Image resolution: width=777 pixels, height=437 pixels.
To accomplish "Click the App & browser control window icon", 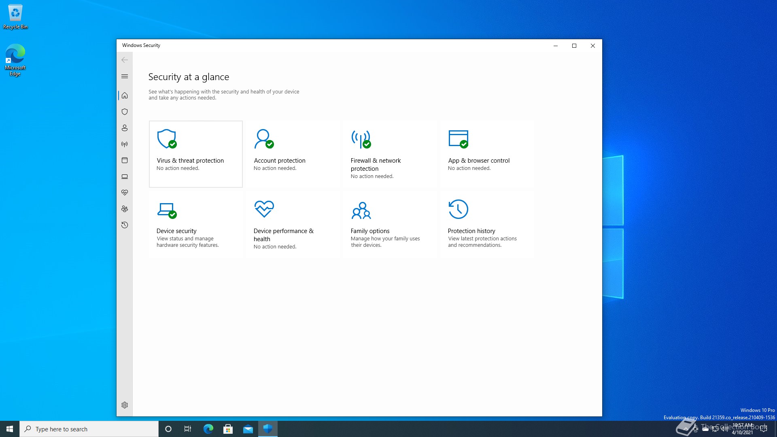I will click(x=459, y=139).
